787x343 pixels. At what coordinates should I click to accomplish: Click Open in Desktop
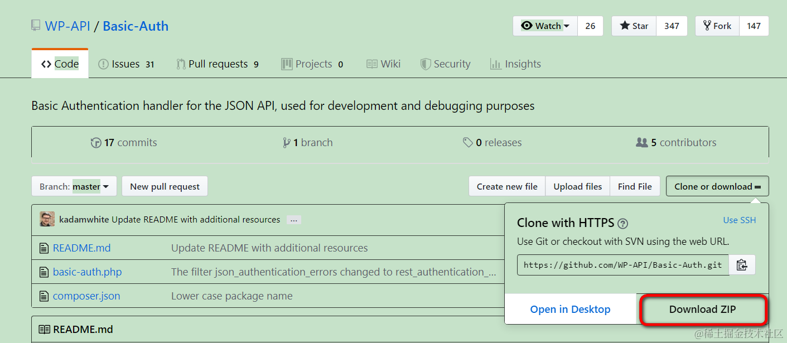tap(570, 310)
